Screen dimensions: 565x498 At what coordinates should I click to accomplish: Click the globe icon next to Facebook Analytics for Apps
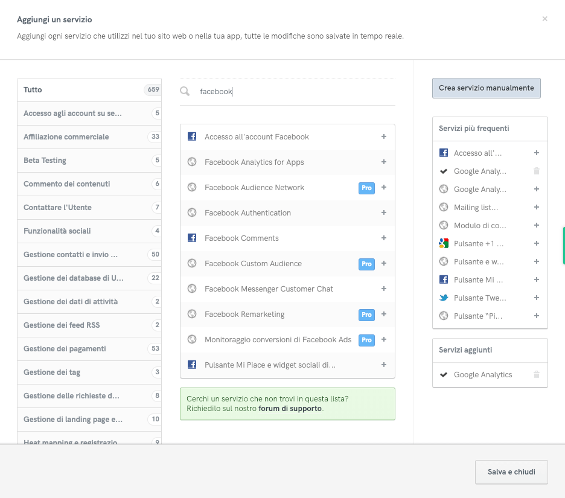pyautogui.click(x=191, y=162)
